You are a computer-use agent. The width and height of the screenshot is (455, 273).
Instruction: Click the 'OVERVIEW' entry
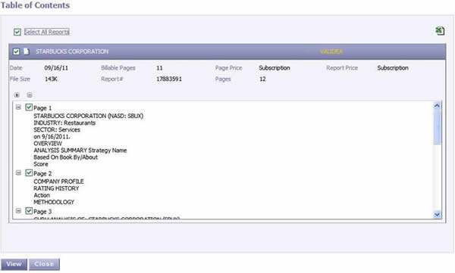point(48,144)
